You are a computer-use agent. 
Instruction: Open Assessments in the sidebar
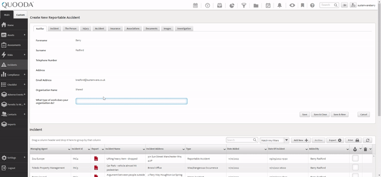[x=14, y=45]
